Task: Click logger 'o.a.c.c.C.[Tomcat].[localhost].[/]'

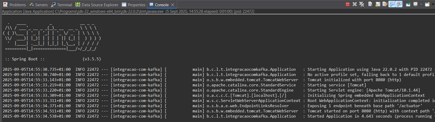Action: [247, 95]
